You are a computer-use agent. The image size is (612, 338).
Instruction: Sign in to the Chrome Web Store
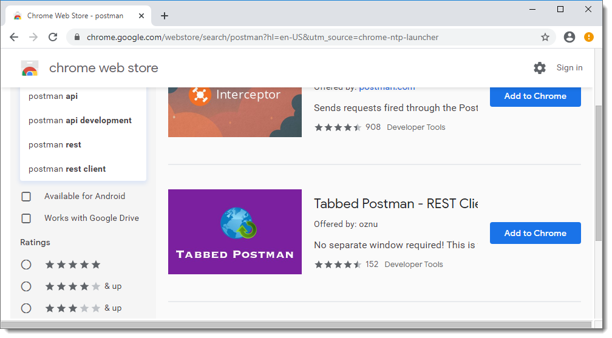569,67
